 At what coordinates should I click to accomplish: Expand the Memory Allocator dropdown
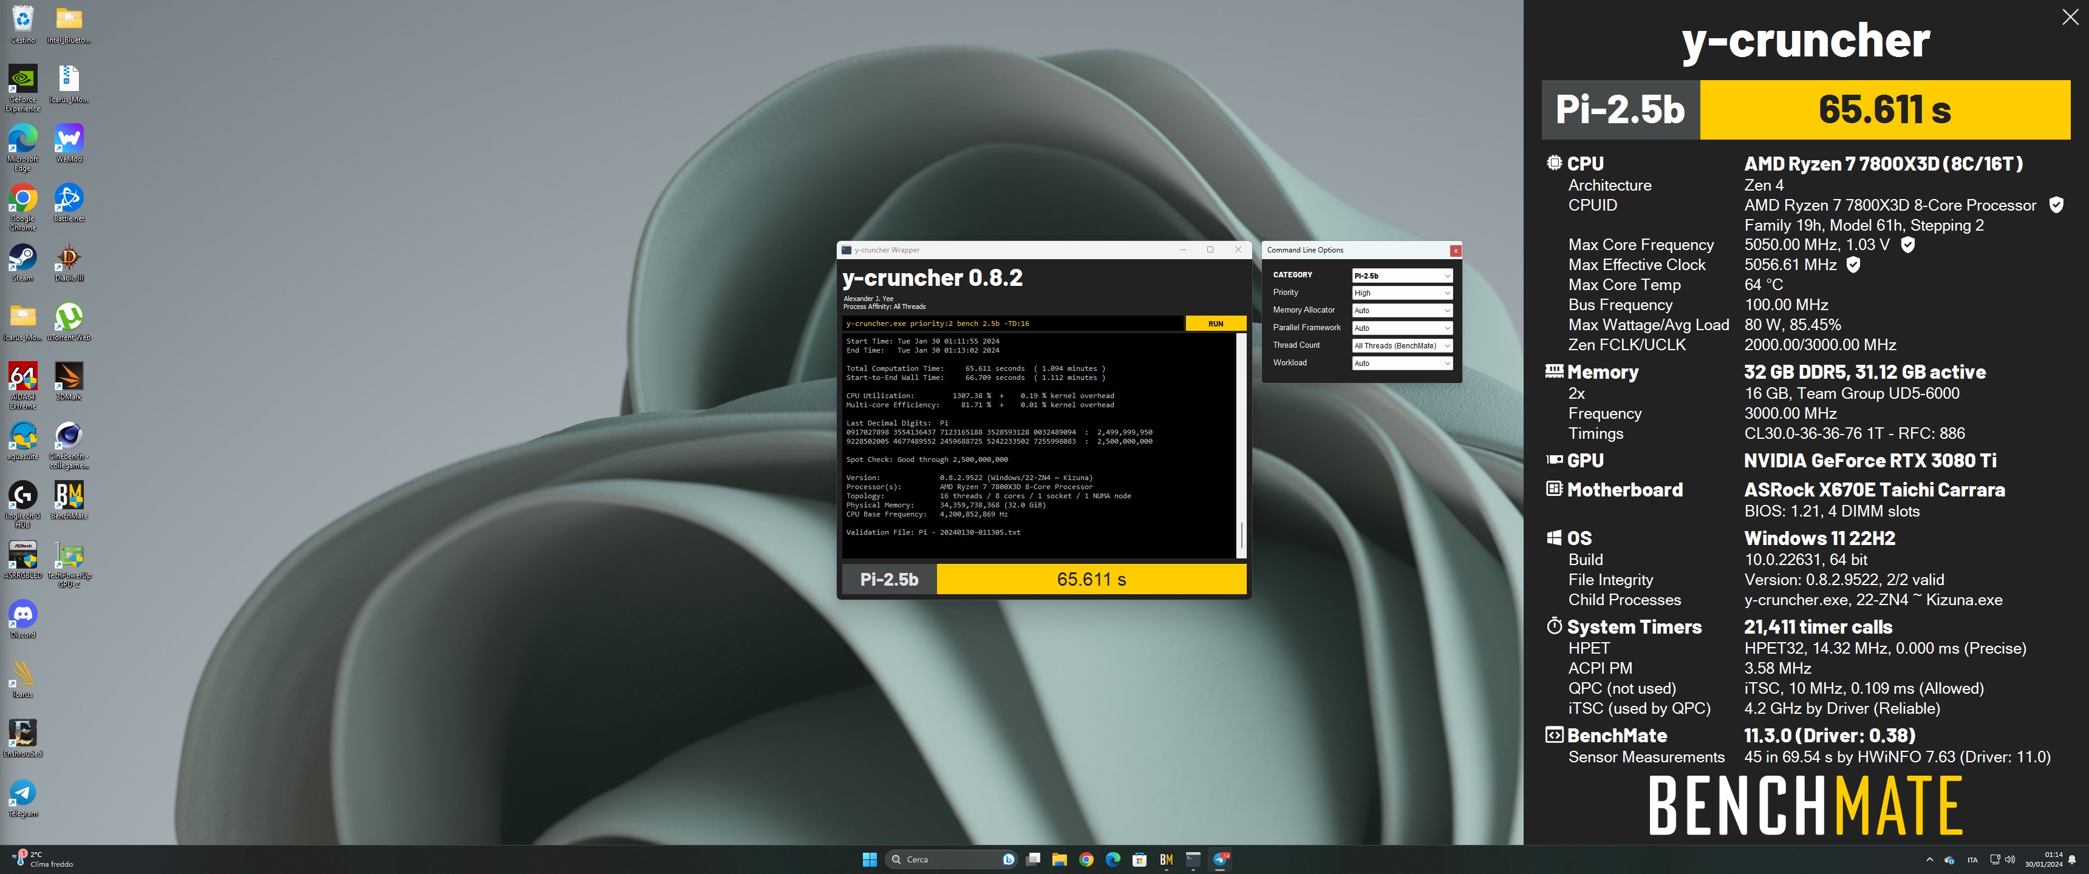[x=1402, y=311]
